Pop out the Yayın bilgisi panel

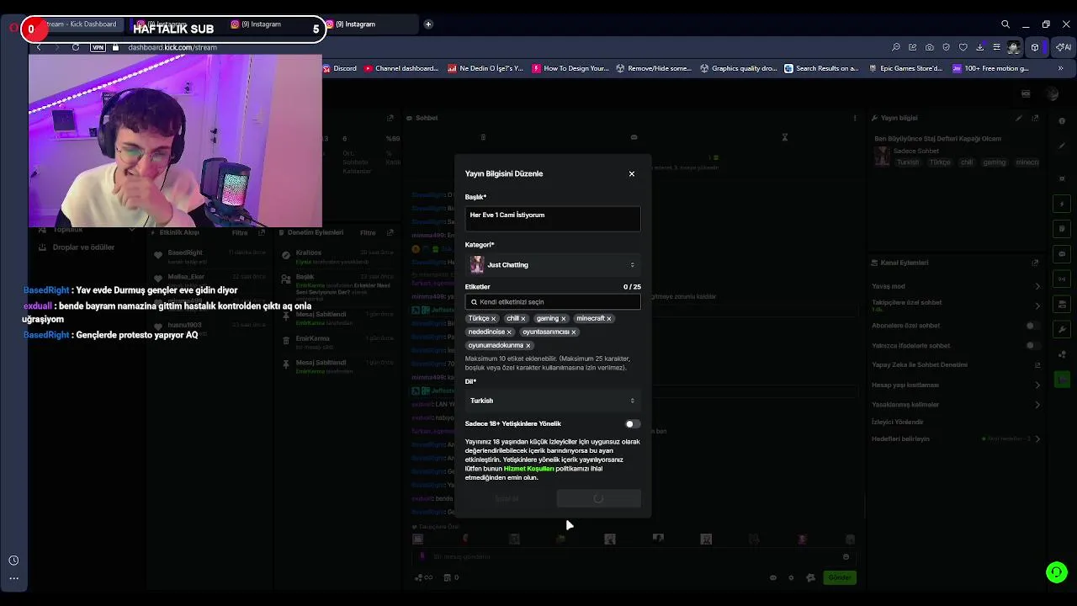pyautogui.click(x=1035, y=119)
